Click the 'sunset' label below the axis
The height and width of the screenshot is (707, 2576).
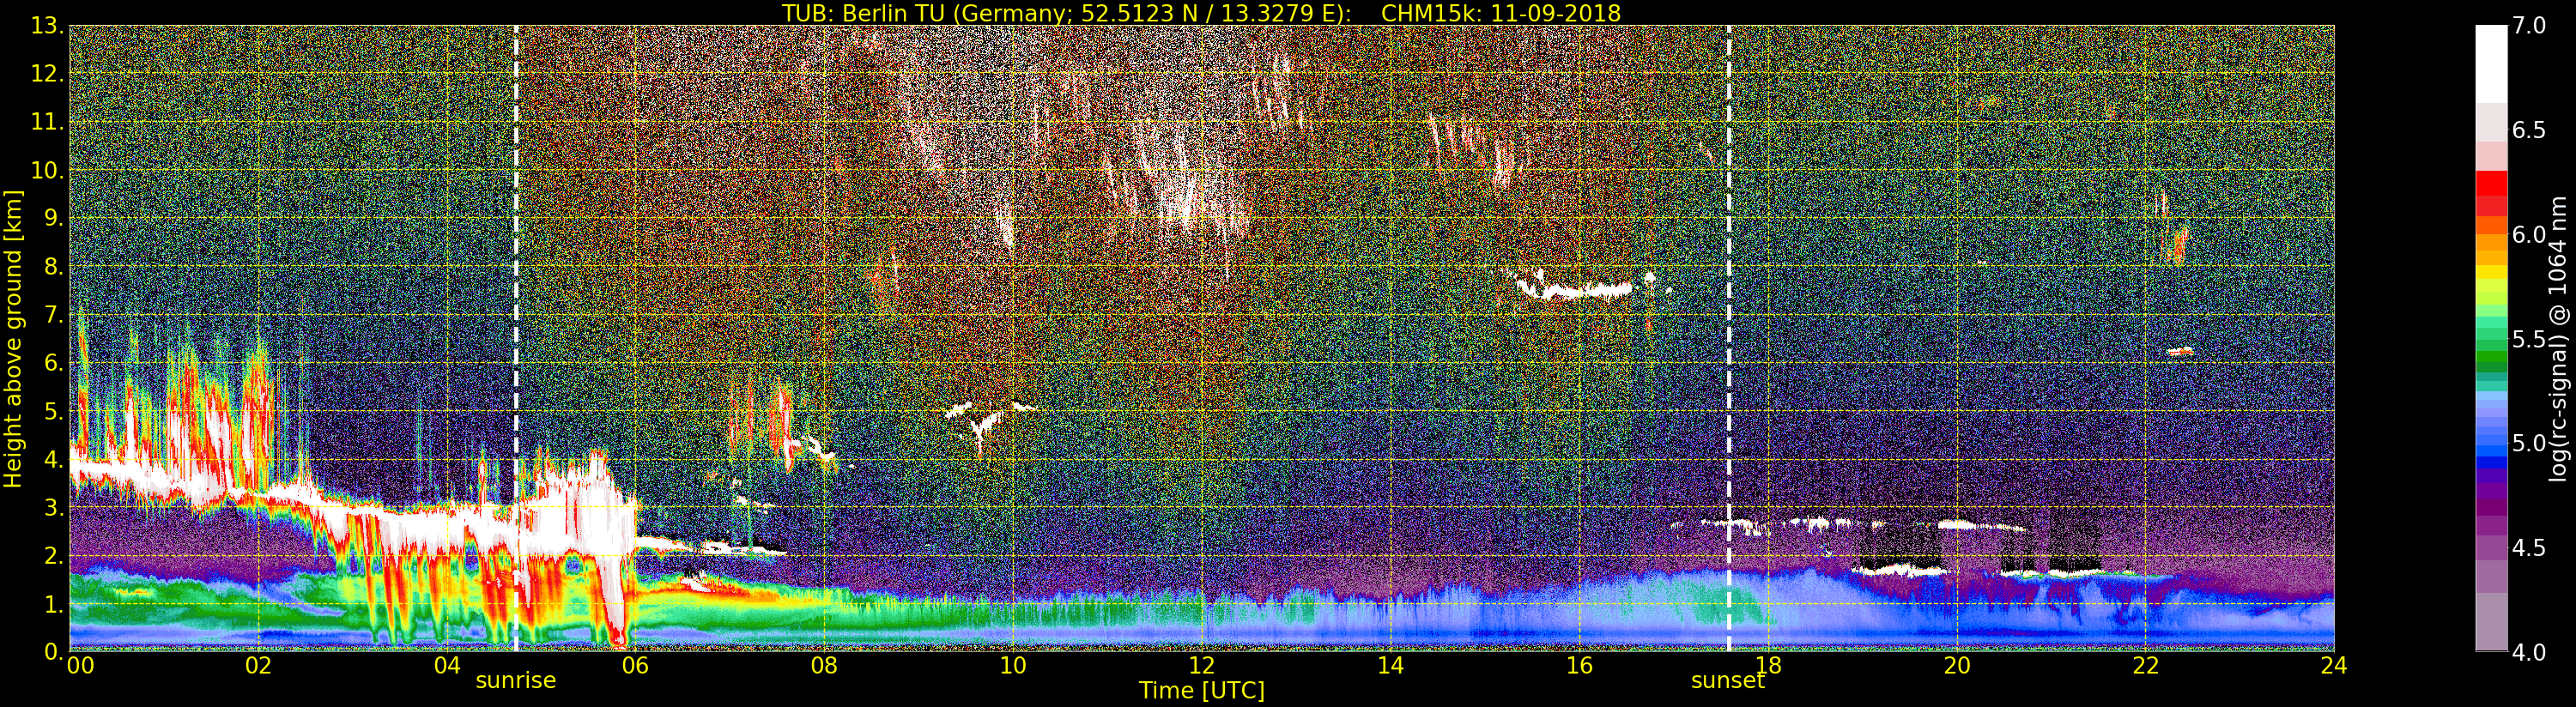(1728, 680)
